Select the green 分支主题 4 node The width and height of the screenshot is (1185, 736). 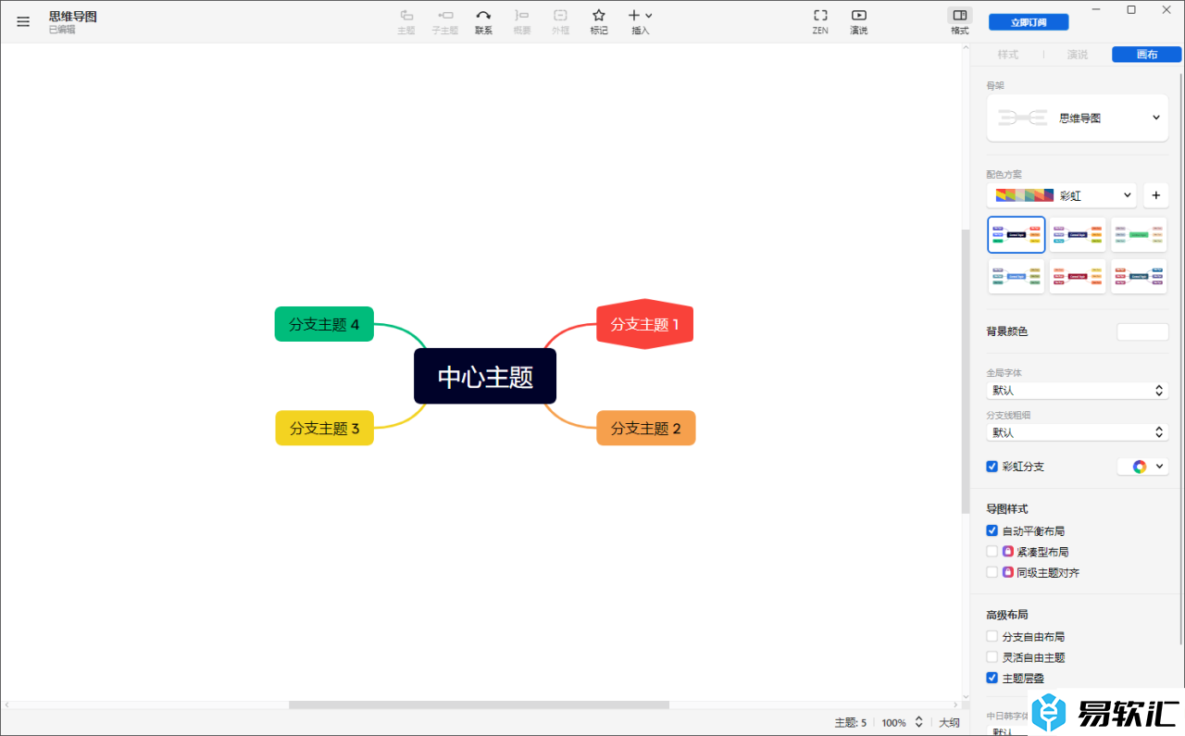(x=324, y=324)
